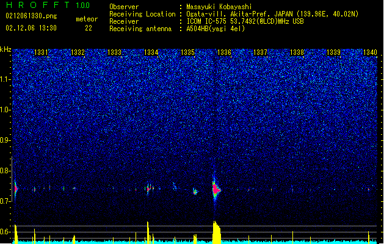The height and width of the screenshot is (244, 384).
Task: Click the 0.6 frequency axis label
Action: [x=5, y=232]
